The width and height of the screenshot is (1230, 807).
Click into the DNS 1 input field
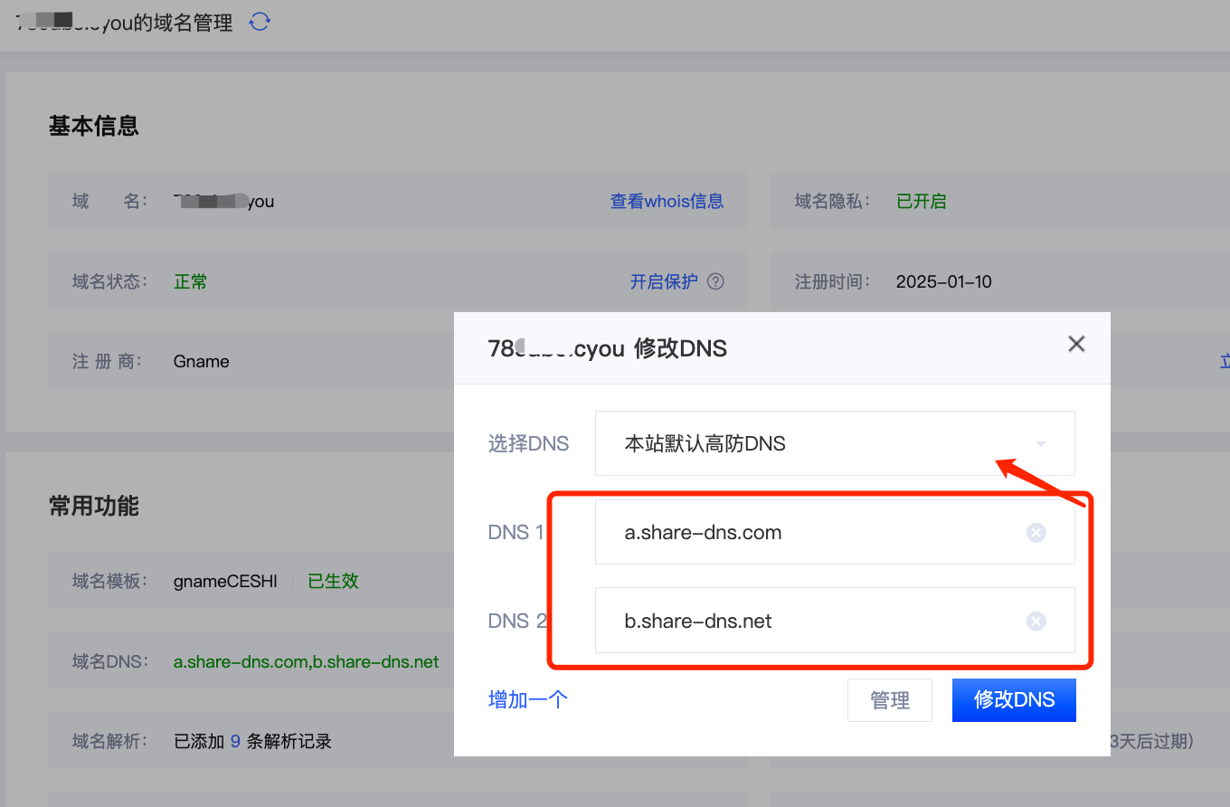coord(814,533)
